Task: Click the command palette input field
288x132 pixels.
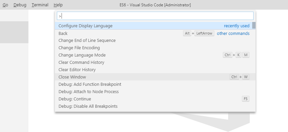Action: pos(155,16)
